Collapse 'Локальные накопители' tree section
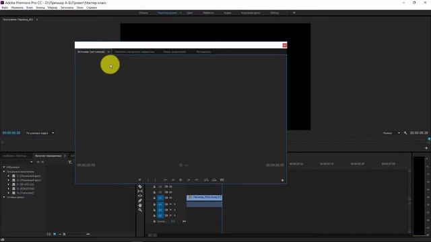431x242 pixels. (x=4, y=171)
